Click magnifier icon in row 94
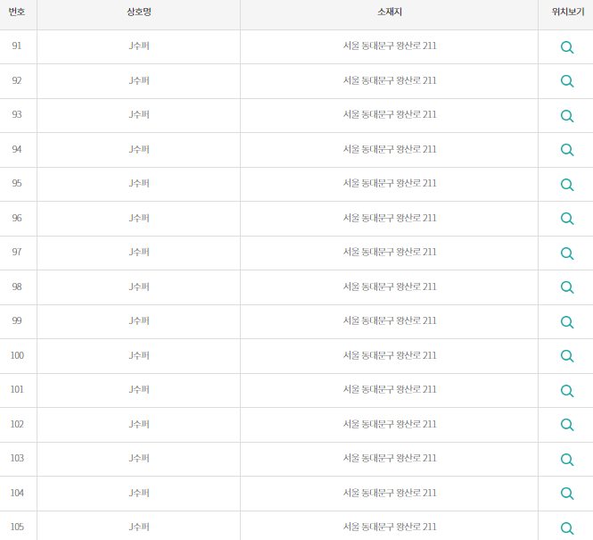The width and height of the screenshot is (593, 540). 567,150
